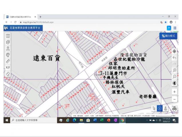
Task: Select the location pin positioning tool
Action: pos(8,49)
